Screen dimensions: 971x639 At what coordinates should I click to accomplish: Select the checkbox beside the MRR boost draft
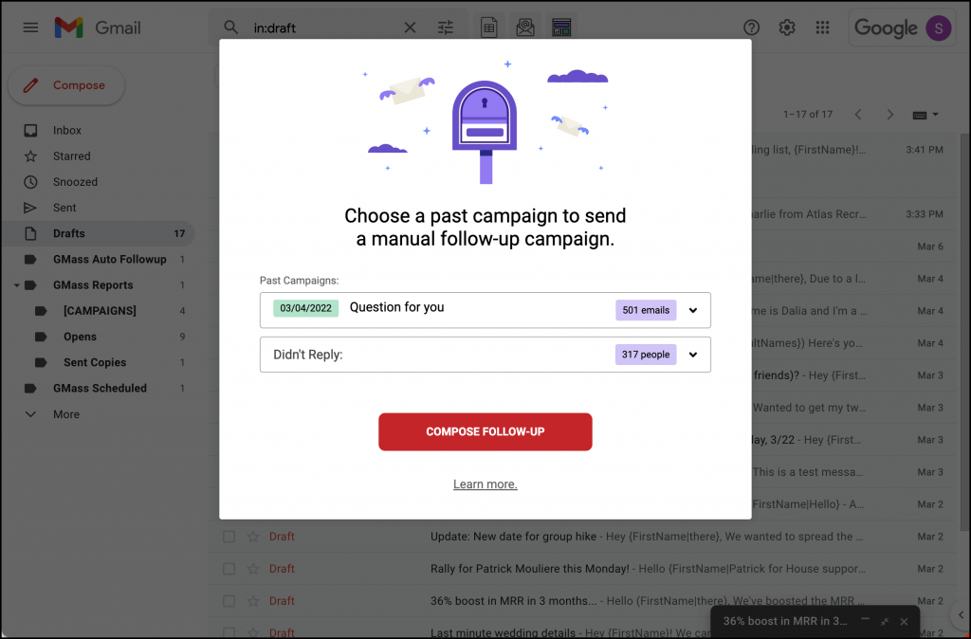[x=229, y=600]
